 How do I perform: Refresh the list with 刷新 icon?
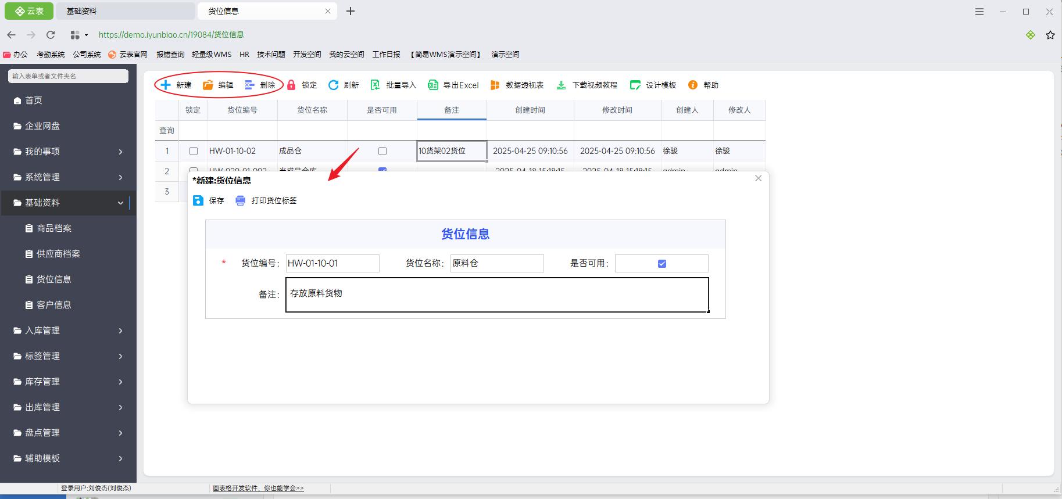[334, 85]
